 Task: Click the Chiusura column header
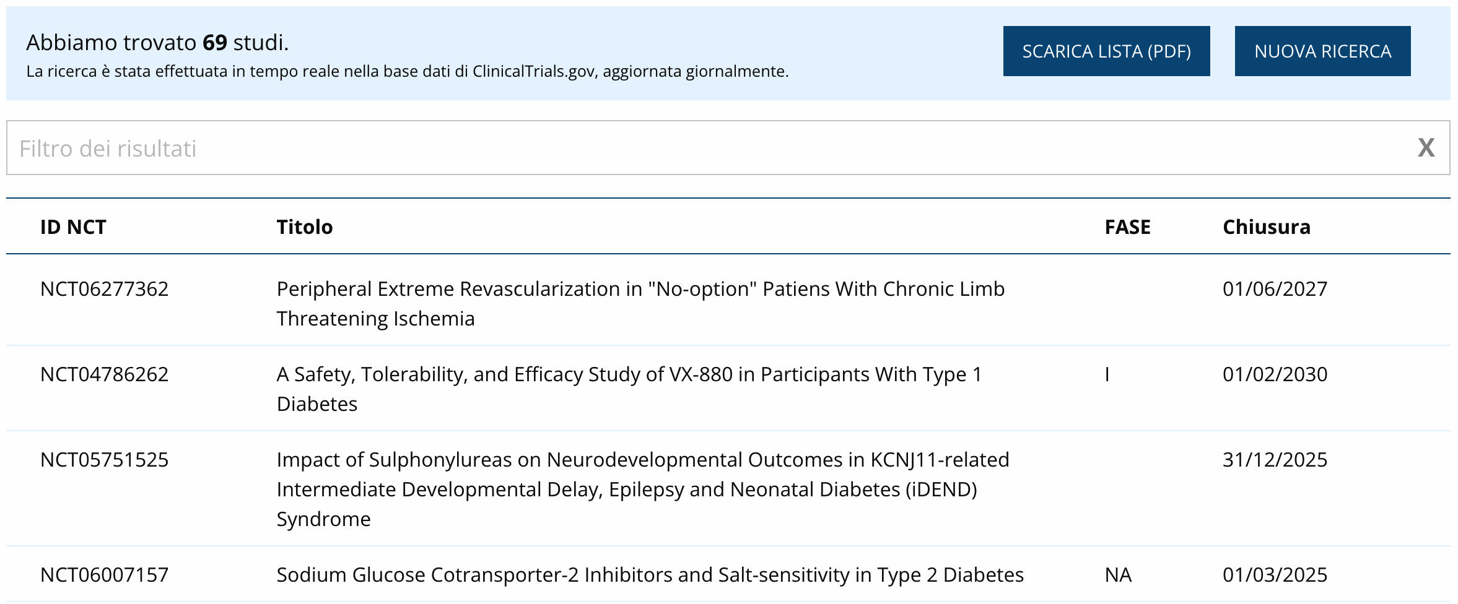1266,227
